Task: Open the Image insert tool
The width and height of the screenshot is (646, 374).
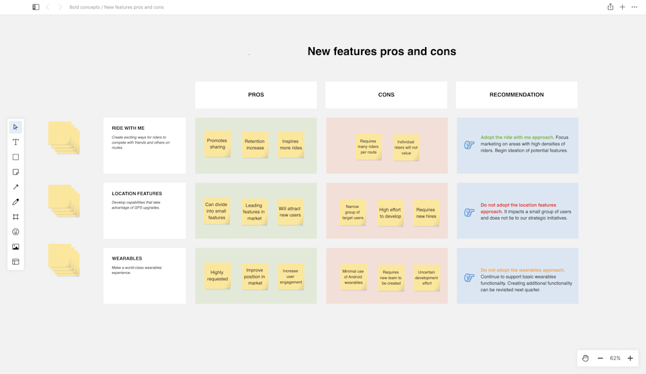Action: (16, 246)
